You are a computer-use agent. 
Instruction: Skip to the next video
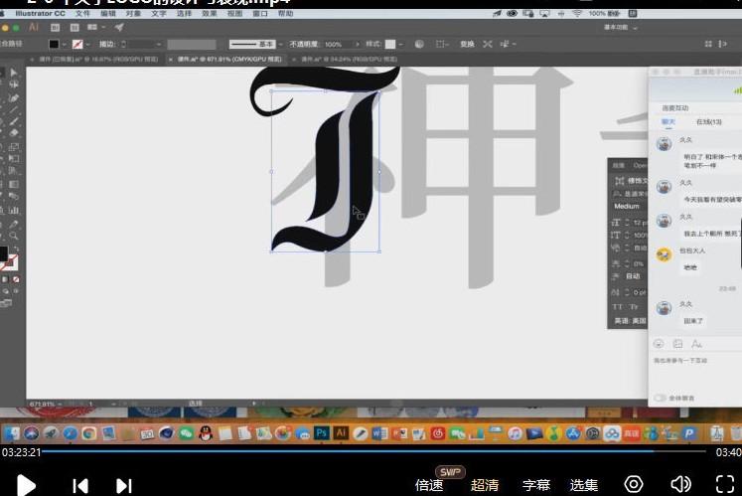(124, 485)
